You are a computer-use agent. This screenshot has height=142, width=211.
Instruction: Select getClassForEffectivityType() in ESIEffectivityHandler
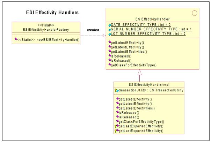click(134, 65)
